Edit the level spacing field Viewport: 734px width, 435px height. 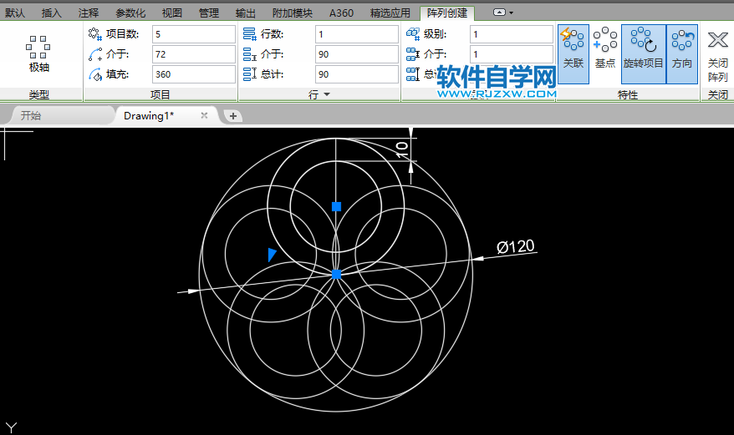[x=511, y=54]
